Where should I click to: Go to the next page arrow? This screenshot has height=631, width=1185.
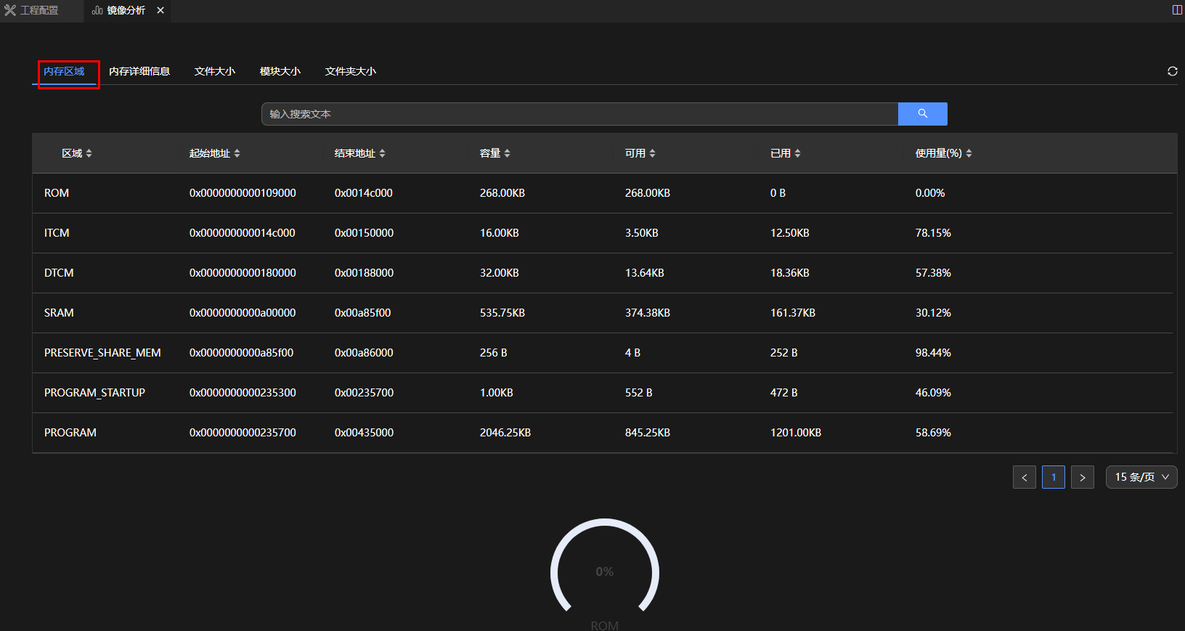(1082, 477)
